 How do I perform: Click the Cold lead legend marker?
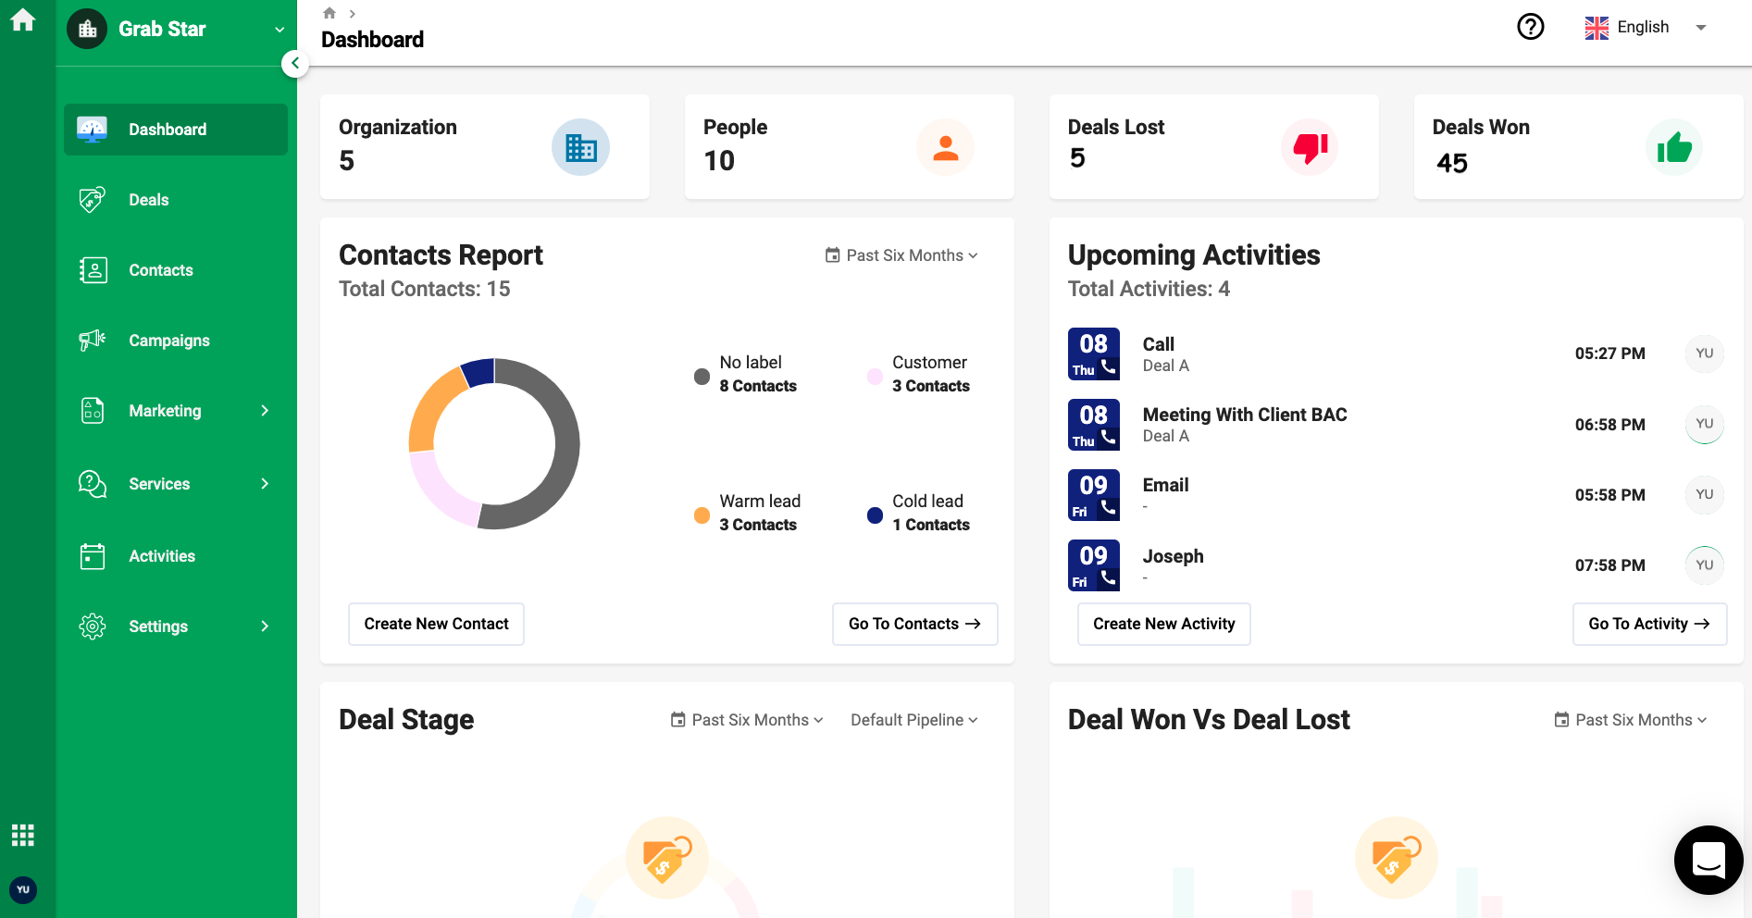click(x=874, y=514)
